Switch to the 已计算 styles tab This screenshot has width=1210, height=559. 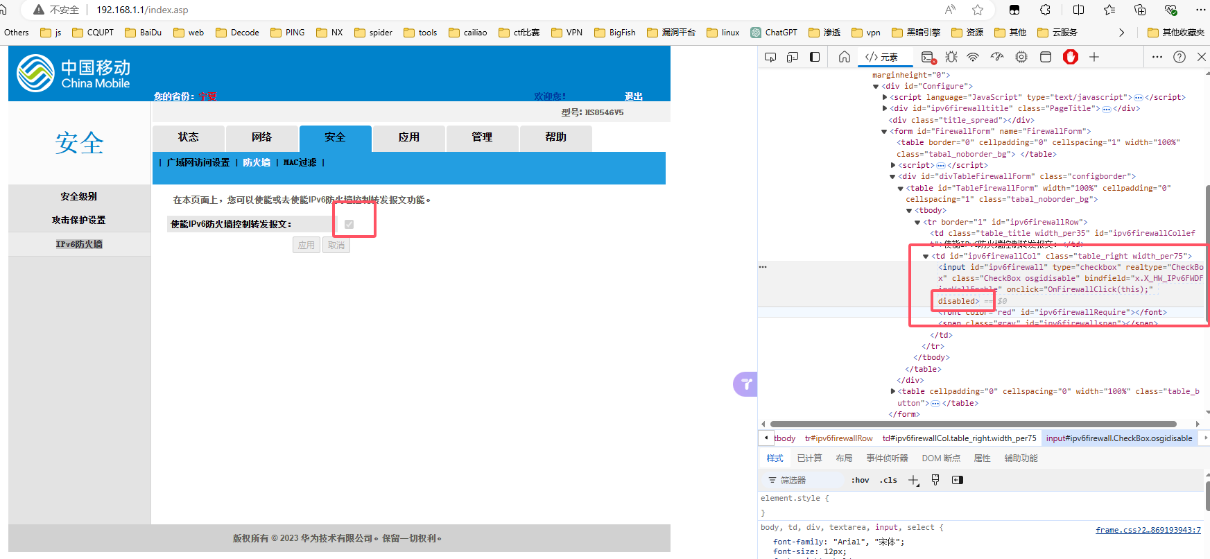809,458
